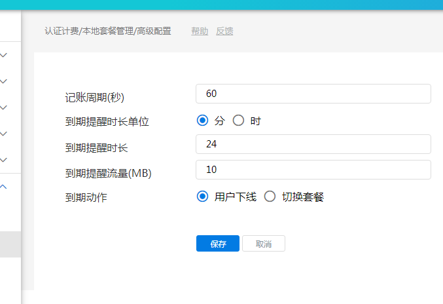The height and width of the screenshot is (304, 443).
Task: Expand the third sidebar down chevron
Action: pos(4,107)
